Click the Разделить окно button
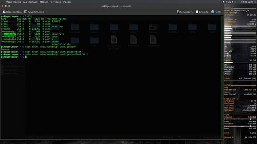Viewport: 257px width, 144px height. point(34,12)
